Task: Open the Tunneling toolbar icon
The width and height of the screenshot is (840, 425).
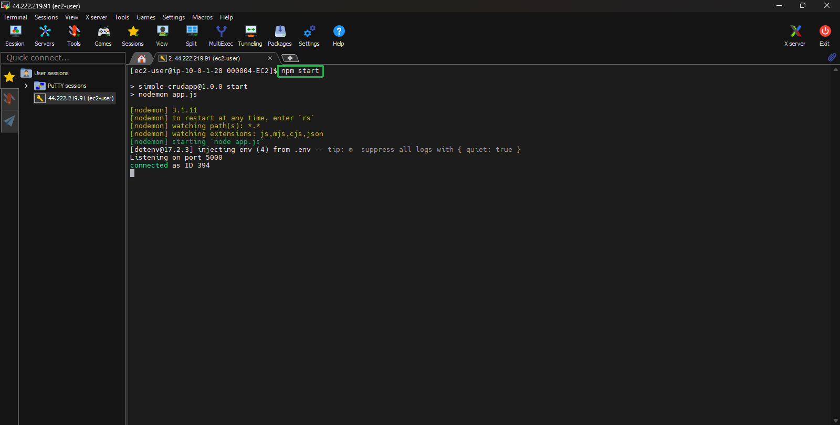Action: pos(250,36)
